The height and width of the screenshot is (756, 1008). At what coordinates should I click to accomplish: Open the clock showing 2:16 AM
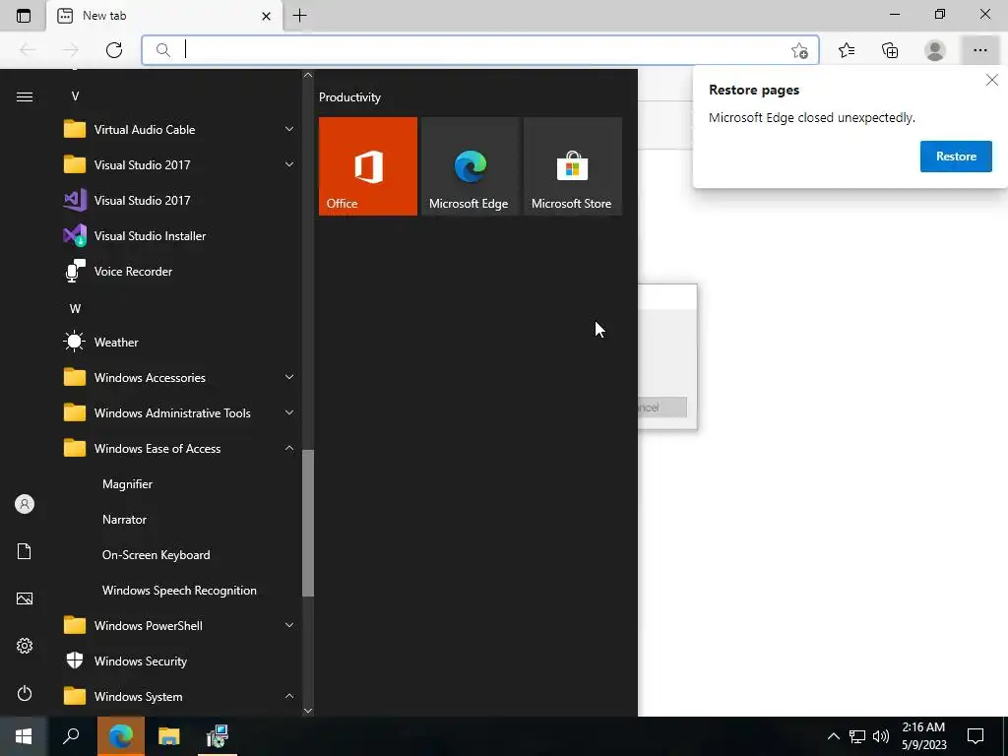[923, 736]
